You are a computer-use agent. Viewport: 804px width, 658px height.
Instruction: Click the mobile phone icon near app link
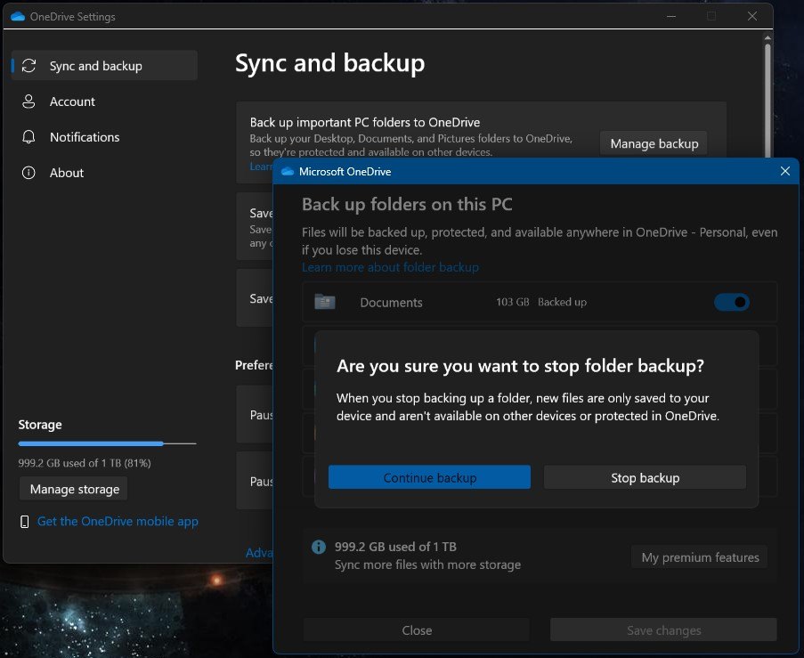(25, 522)
